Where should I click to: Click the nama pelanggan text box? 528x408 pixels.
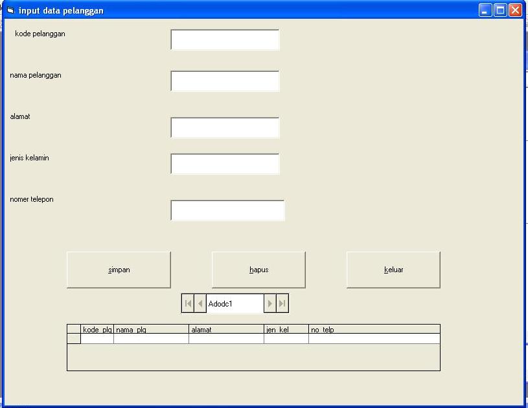(224, 81)
